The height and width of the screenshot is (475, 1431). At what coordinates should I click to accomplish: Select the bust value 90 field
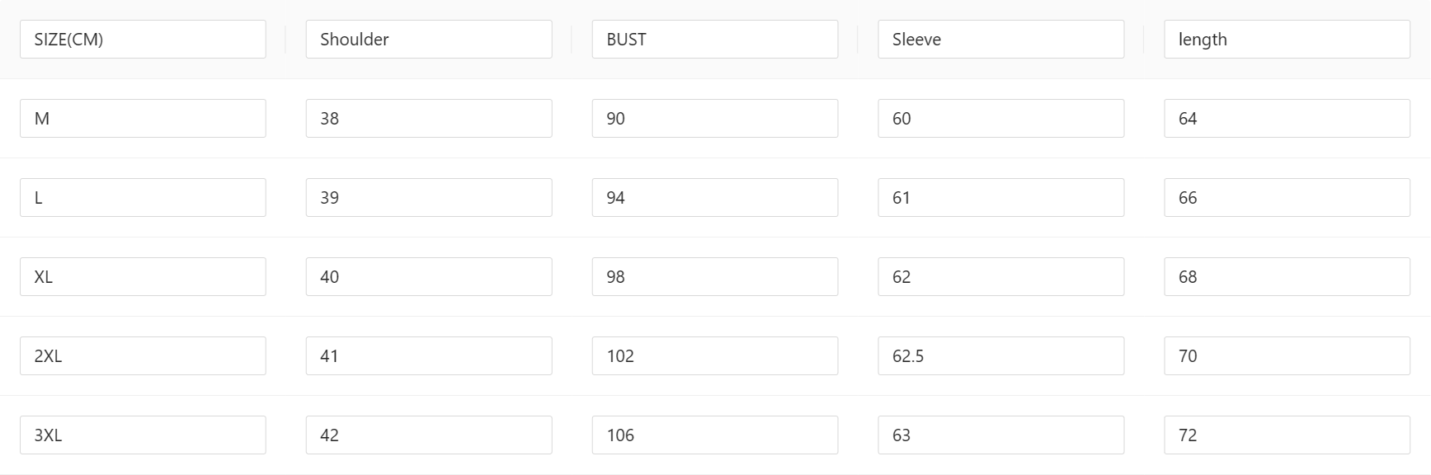tap(715, 119)
